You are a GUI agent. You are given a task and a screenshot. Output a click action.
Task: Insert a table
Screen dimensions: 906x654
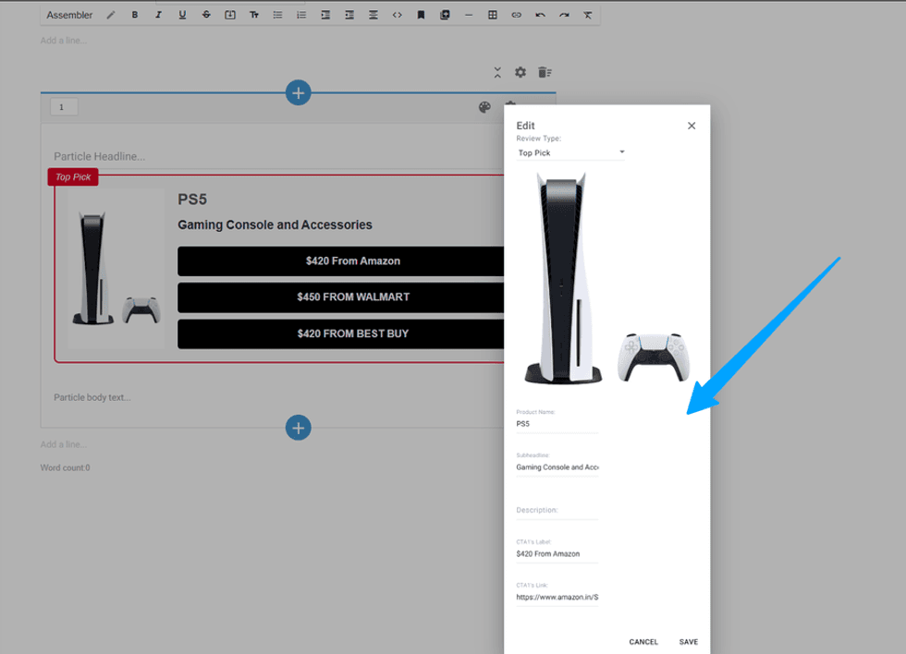(493, 15)
